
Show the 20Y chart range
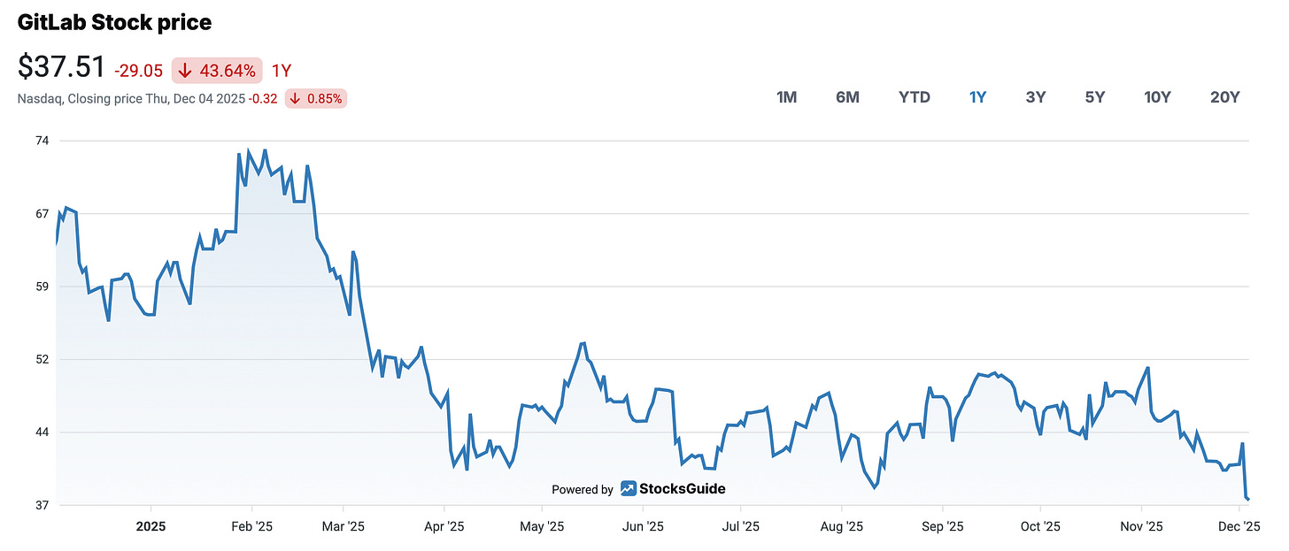tap(1224, 97)
